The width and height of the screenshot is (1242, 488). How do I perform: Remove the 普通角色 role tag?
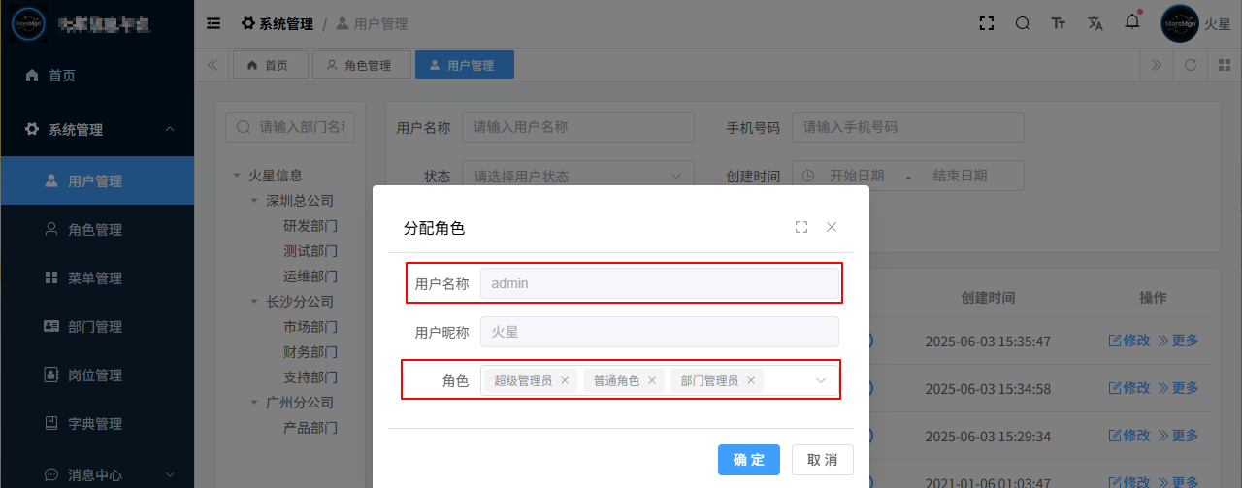[652, 380]
